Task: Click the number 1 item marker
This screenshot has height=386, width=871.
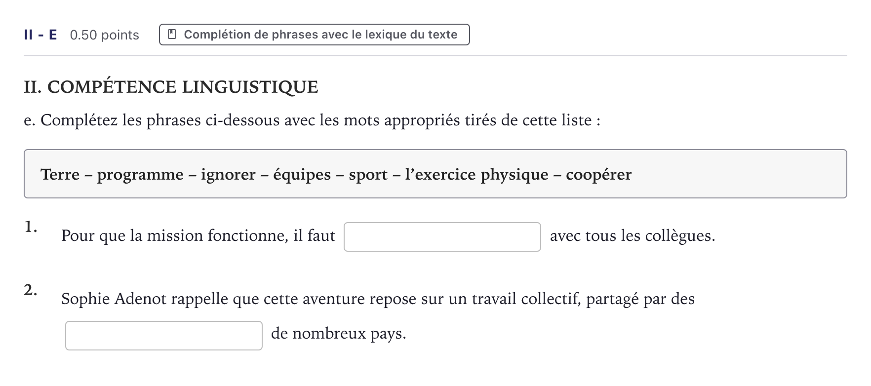Action: click(31, 227)
